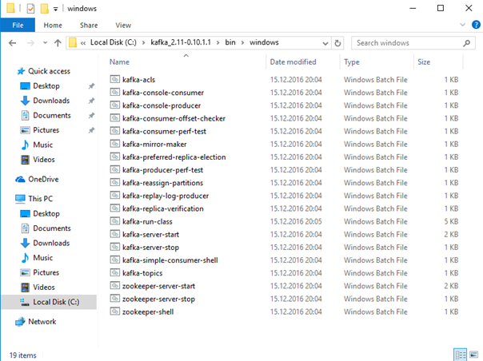Open Customize Quick Access Toolbar dropdown
This screenshot has height=361, width=483.
click(x=56, y=9)
